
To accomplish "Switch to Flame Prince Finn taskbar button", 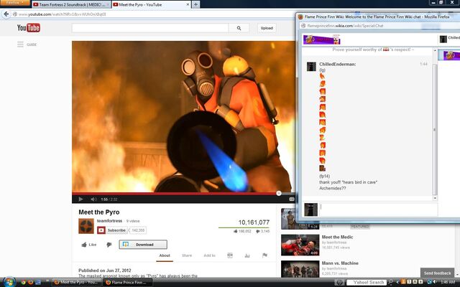I will [128, 282].
